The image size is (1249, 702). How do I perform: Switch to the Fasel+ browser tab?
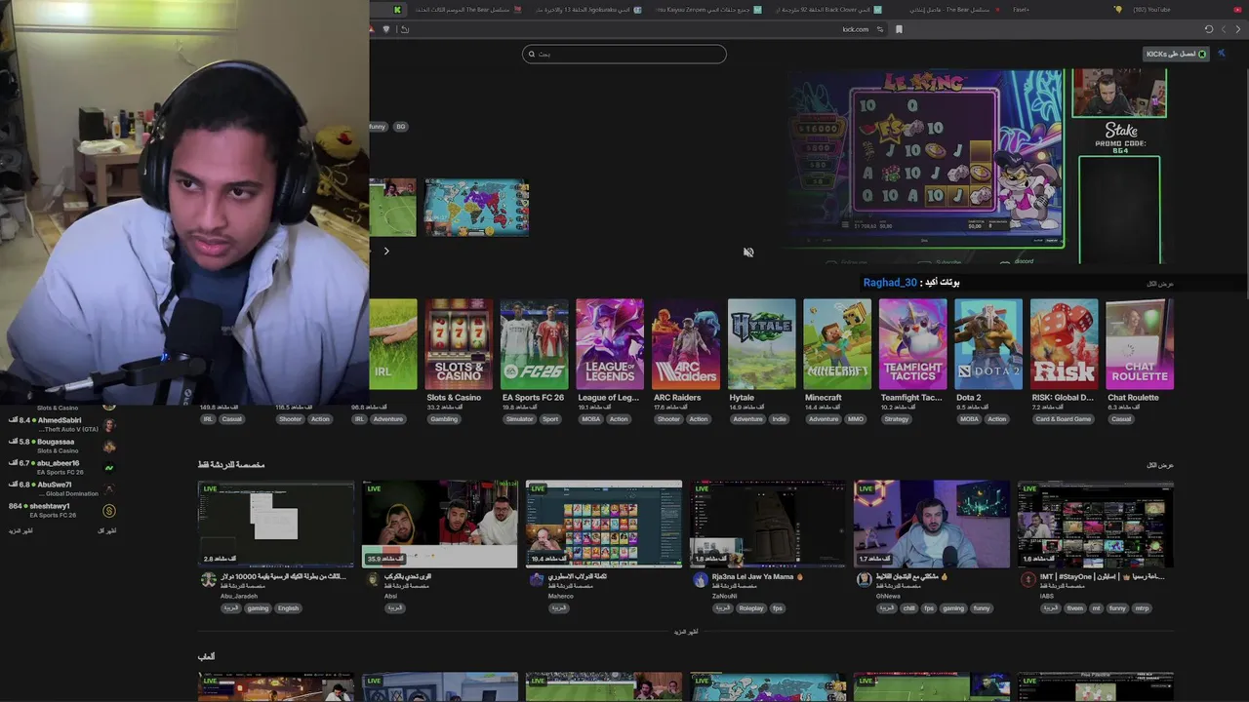pos(1021,9)
